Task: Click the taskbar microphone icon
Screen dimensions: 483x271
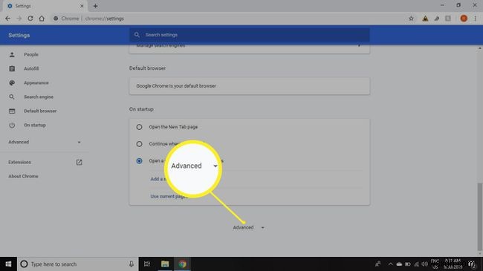Action: 132,264
